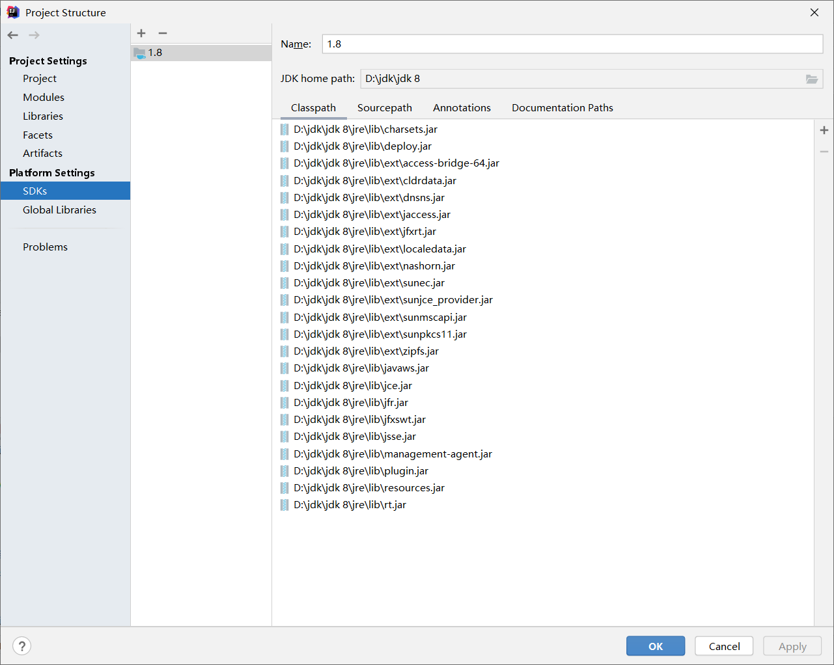Open the Annotations tab

point(462,107)
